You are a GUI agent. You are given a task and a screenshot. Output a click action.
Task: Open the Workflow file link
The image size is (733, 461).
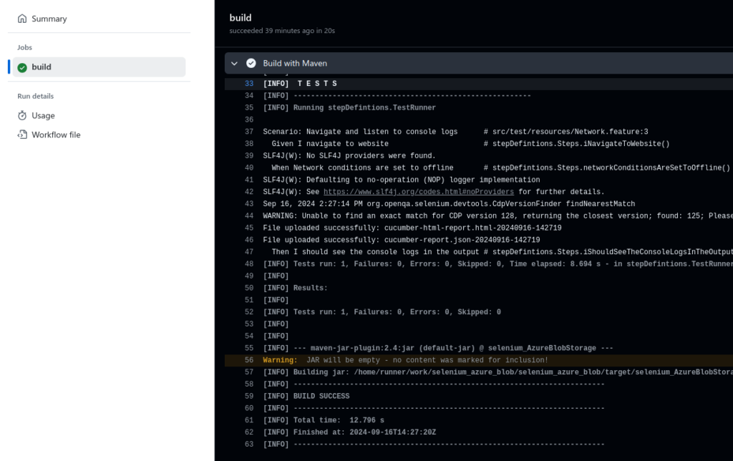coord(56,135)
